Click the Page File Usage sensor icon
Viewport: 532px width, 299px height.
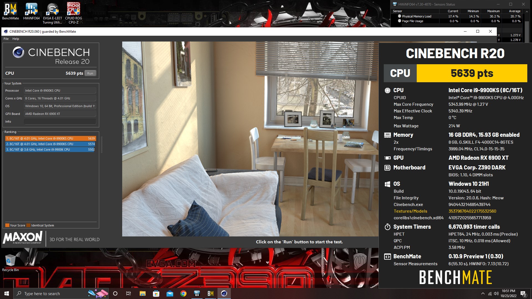pyautogui.click(x=400, y=21)
